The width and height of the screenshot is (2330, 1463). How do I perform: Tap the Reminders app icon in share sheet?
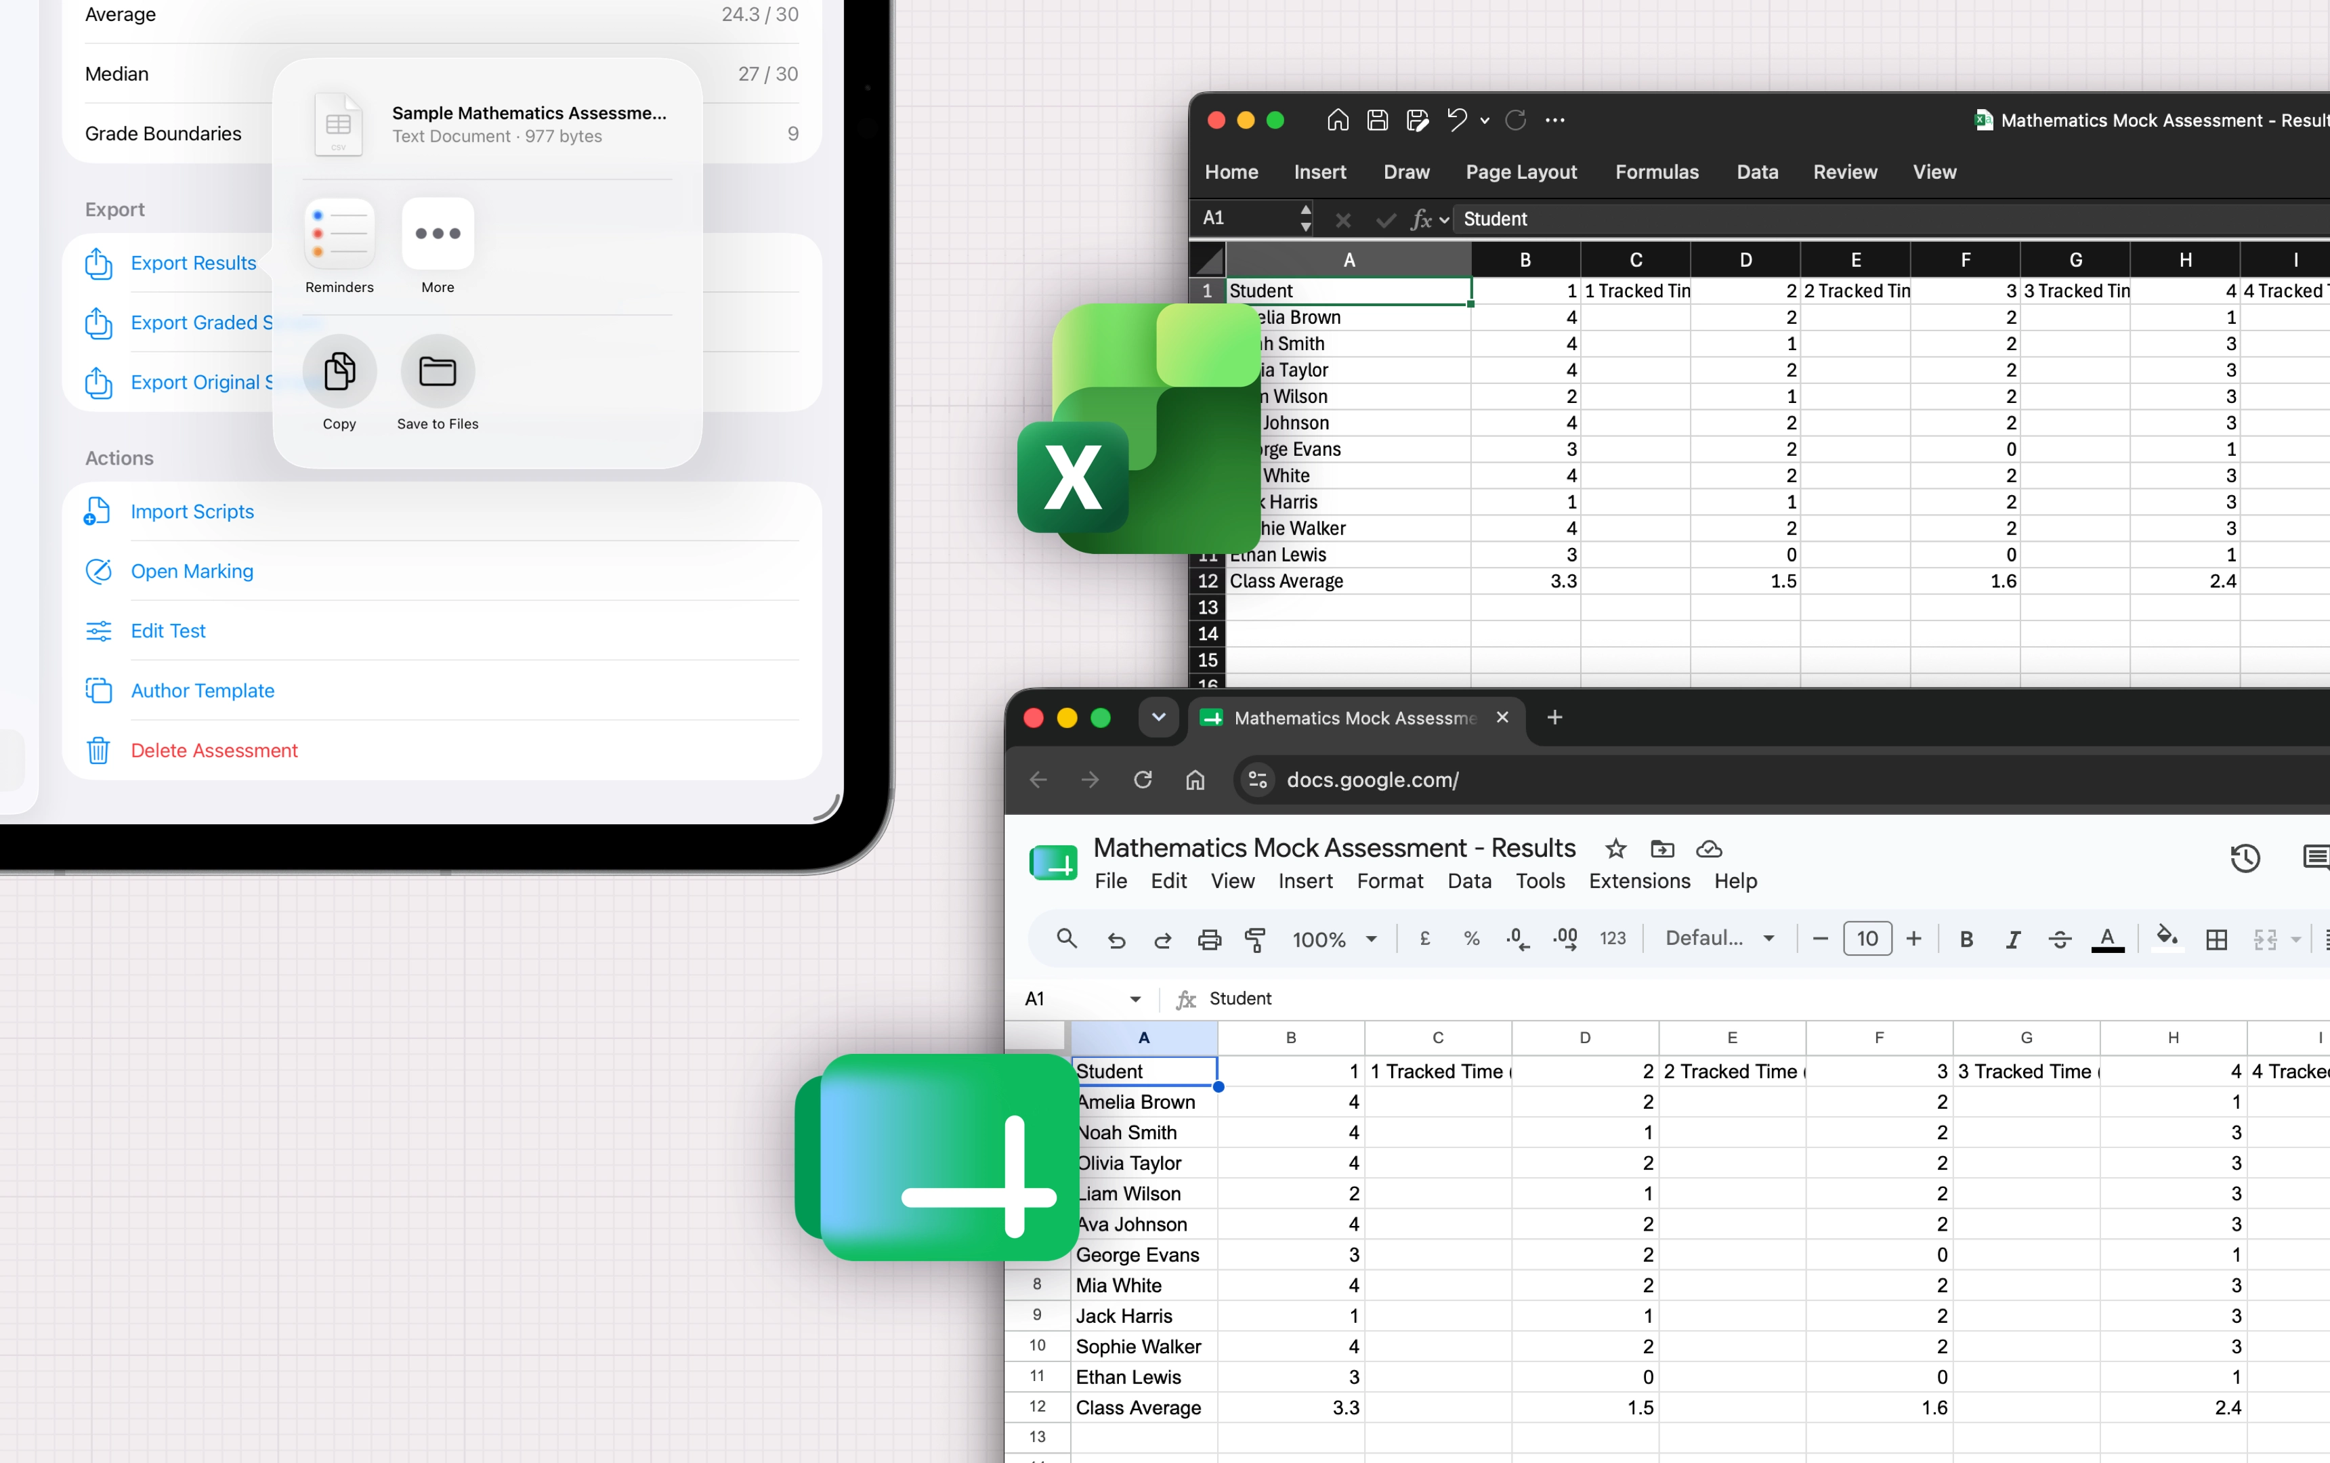click(339, 233)
